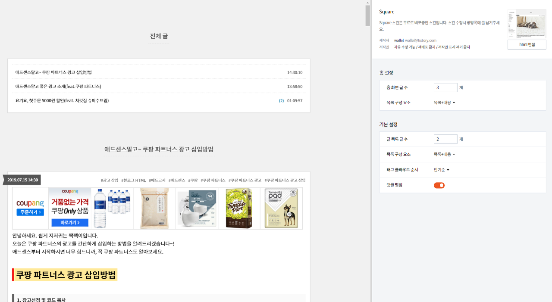Click the 전체 글 heading
The image size is (552, 302).
tap(159, 36)
